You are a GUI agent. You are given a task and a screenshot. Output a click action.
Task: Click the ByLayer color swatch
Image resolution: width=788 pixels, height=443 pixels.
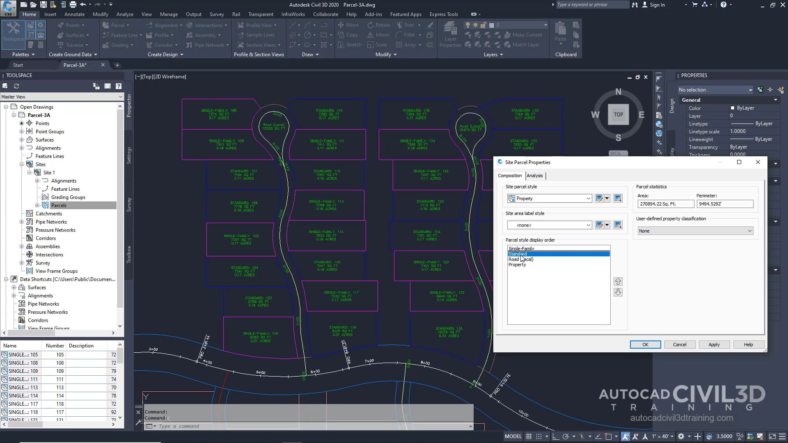(x=733, y=108)
